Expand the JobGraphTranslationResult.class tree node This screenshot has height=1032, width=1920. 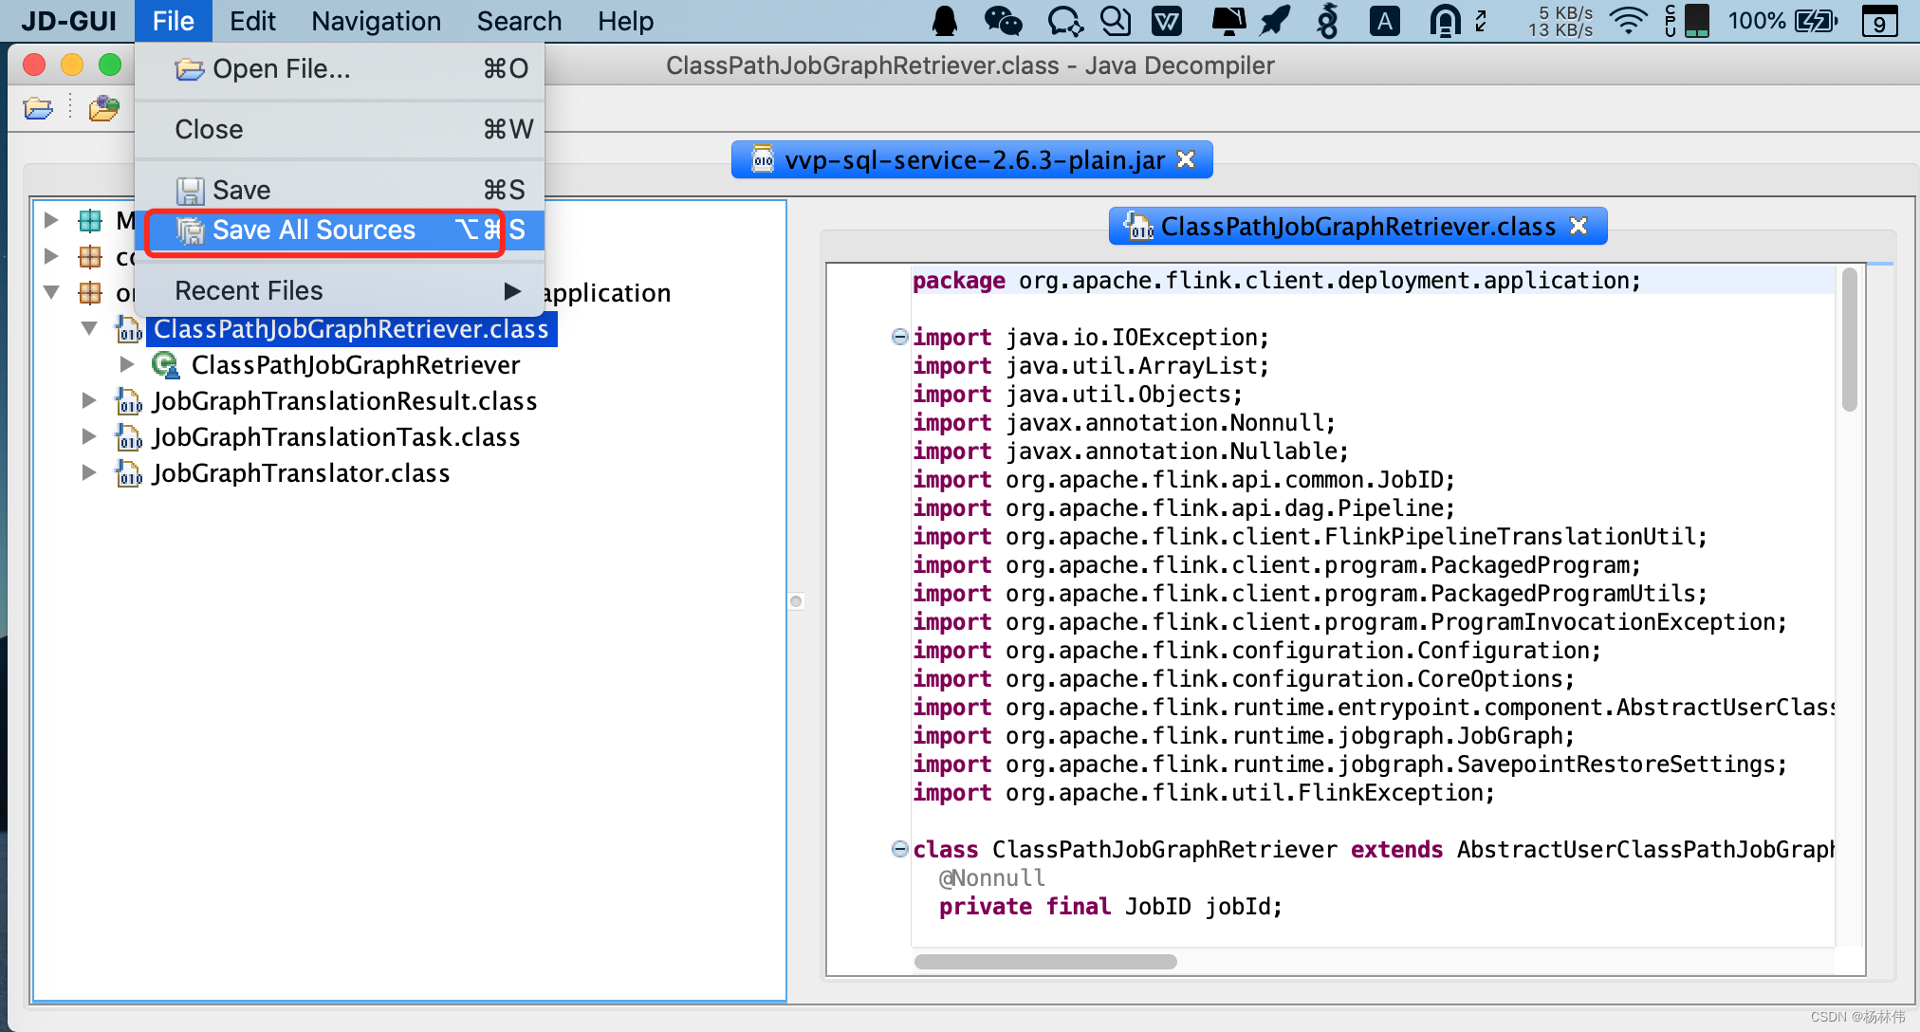click(89, 401)
